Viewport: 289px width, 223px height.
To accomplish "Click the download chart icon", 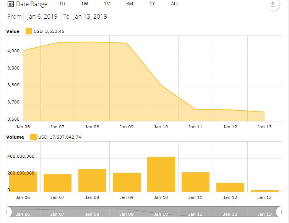I will tap(273, 5).
